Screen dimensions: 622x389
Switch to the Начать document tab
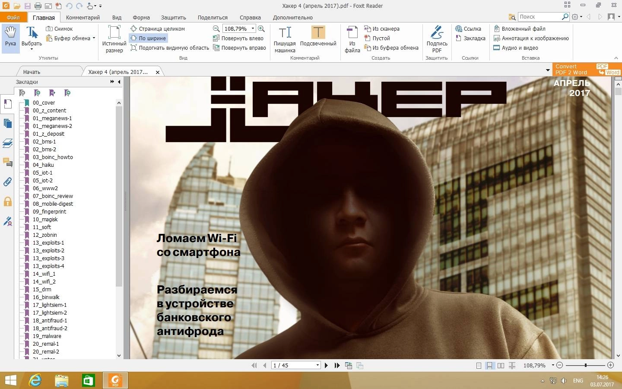click(x=32, y=72)
